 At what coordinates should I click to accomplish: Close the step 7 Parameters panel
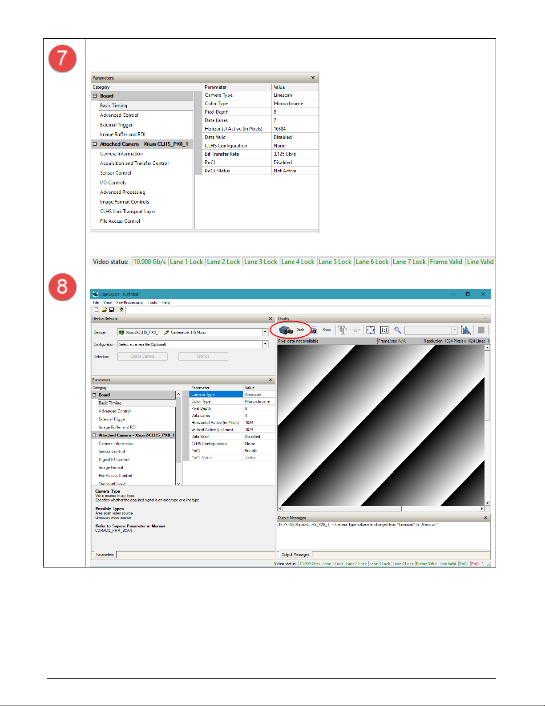(313, 78)
